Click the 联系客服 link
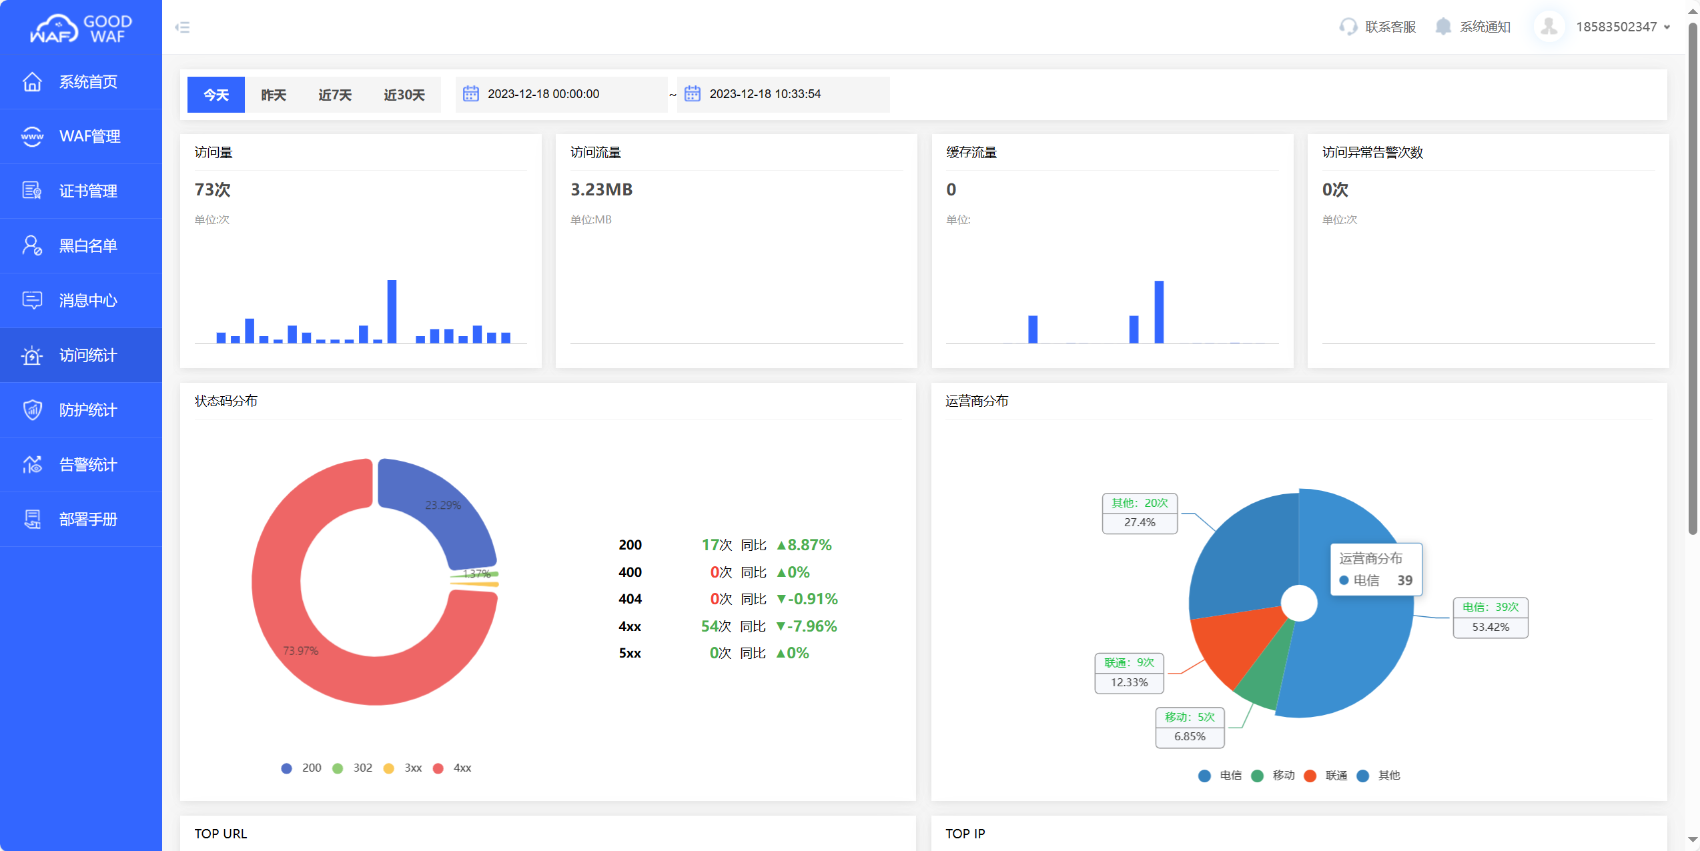 pos(1390,27)
